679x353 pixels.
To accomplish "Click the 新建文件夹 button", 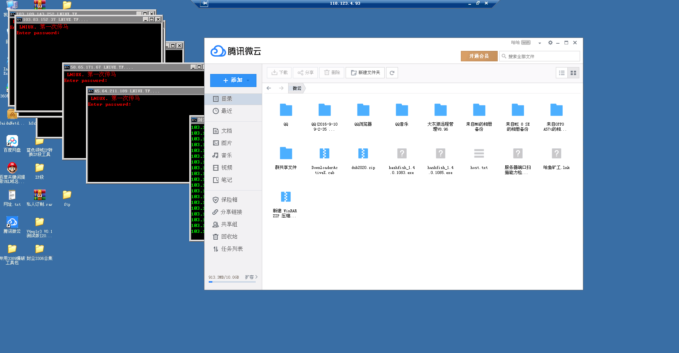I will [x=365, y=73].
